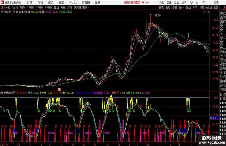226x146 pixels.
Task: Click the 标记 mark button
Action: pos(202,7)
